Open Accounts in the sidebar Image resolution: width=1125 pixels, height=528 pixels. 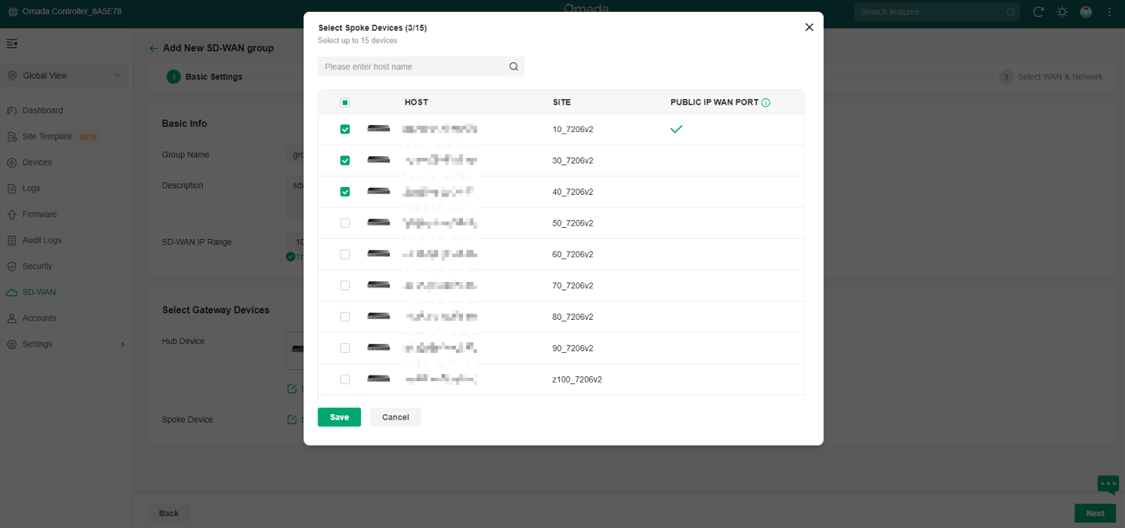coord(39,318)
